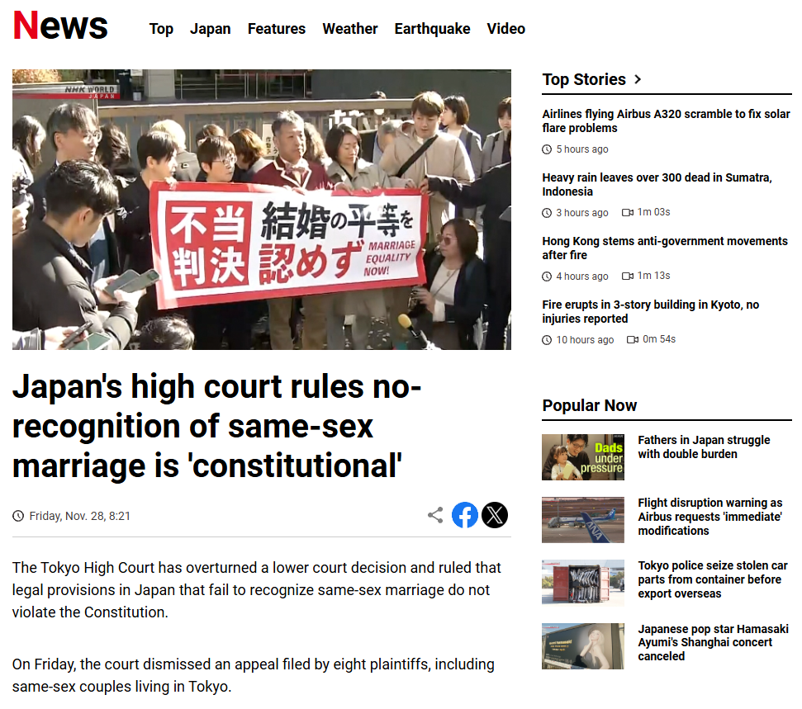802x709 pixels.
Task: Click clock icon beside 5 hours ago
Action: (x=547, y=149)
